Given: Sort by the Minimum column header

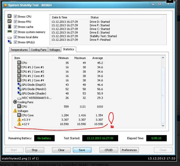Looking at the screenshot, I should click(x=62, y=58).
